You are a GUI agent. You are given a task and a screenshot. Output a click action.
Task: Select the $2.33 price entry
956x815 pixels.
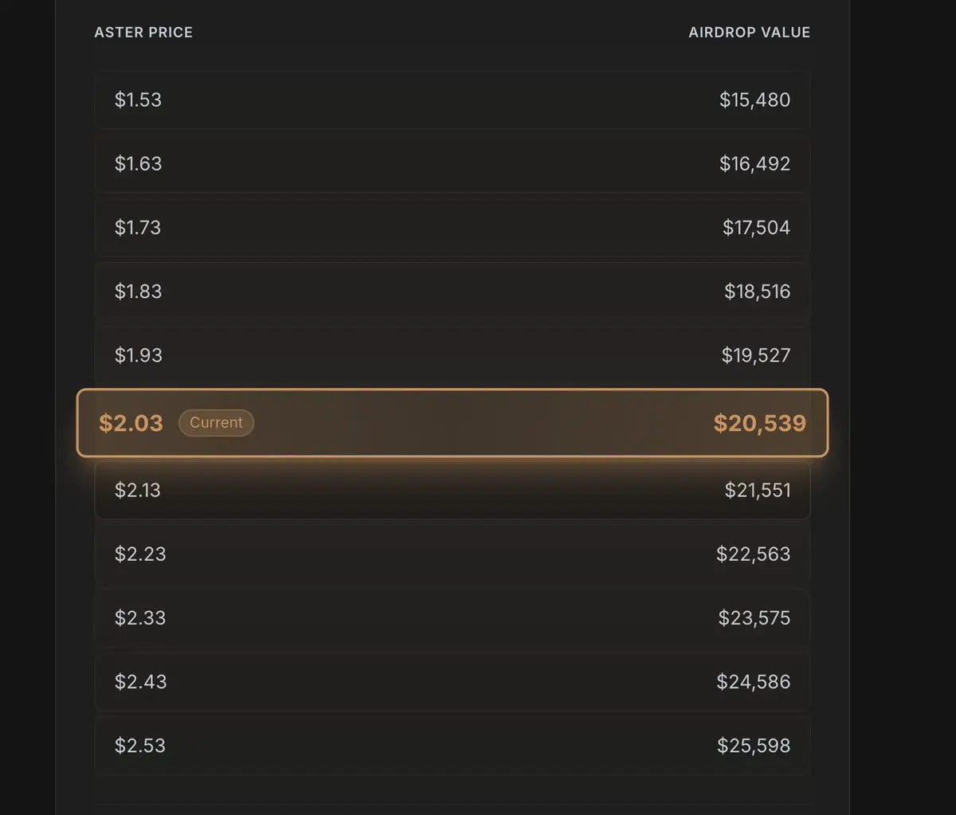pos(140,617)
